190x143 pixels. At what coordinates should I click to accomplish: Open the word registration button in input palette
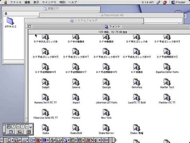[11, 132]
